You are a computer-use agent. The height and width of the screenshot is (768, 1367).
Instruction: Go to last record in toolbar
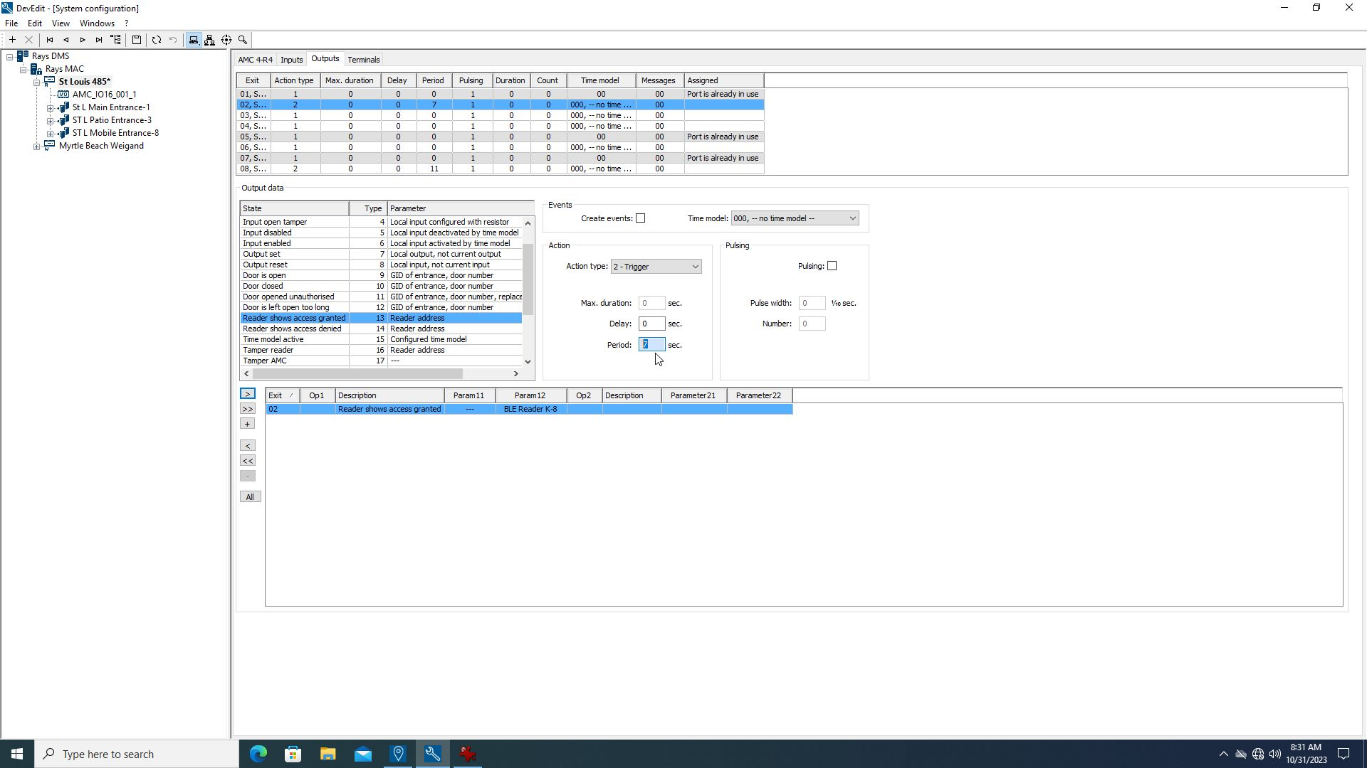(99, 40)
